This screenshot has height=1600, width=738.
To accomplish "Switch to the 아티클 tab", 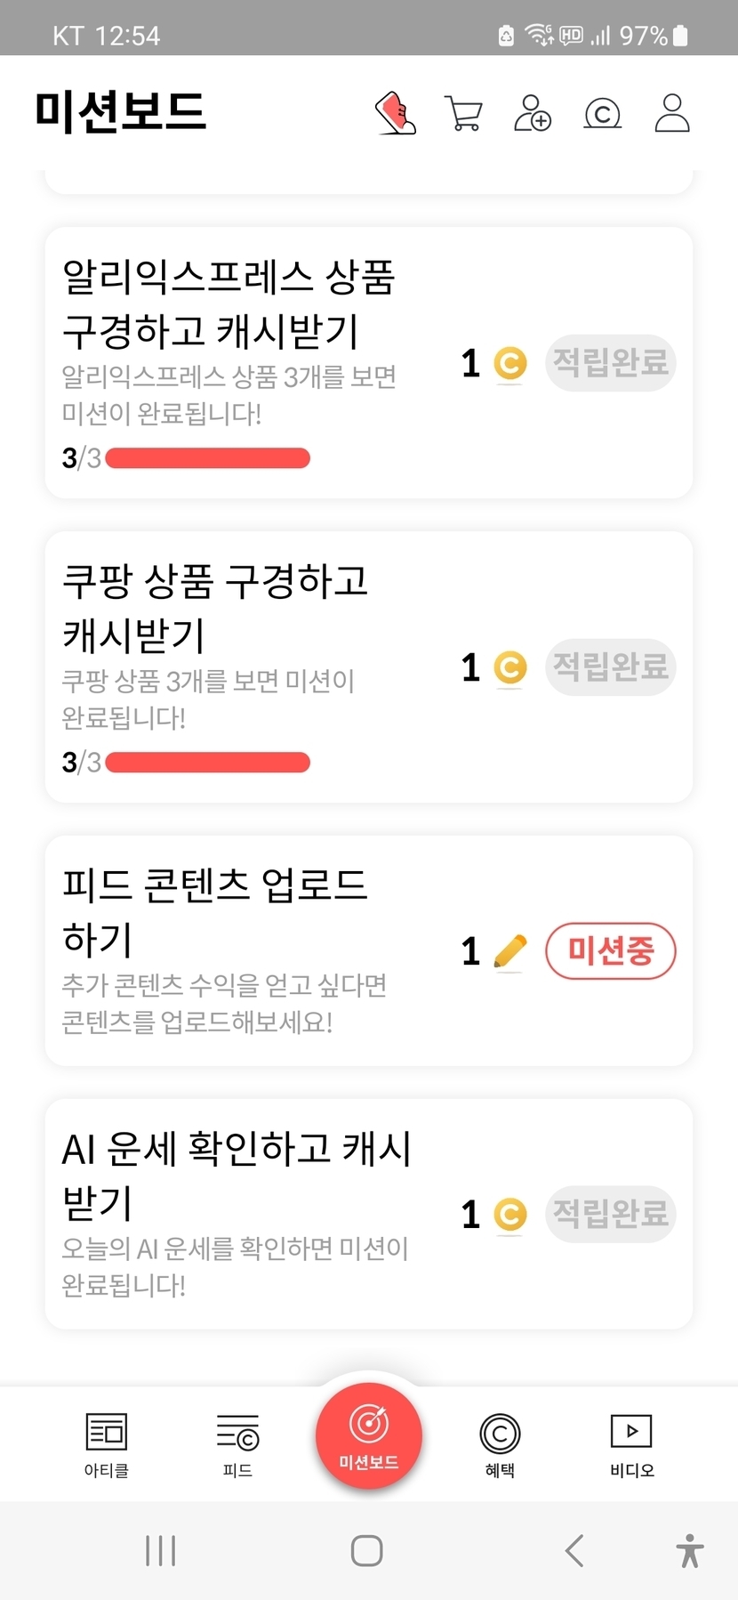I will (107, 1444).
